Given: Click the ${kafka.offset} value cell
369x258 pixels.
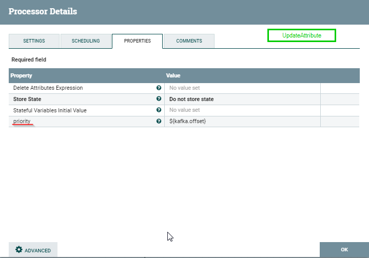Looking at the screenshot, I should (242, 122).
